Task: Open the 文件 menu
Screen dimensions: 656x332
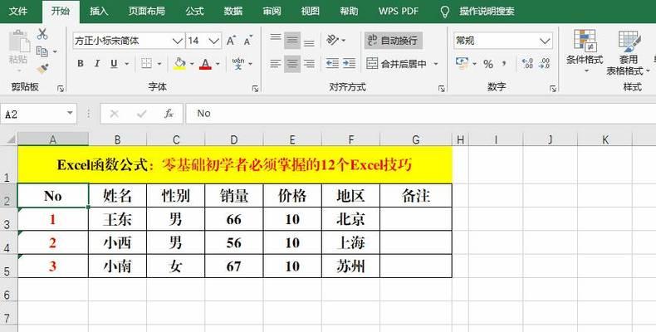Action: click(18, 11)
